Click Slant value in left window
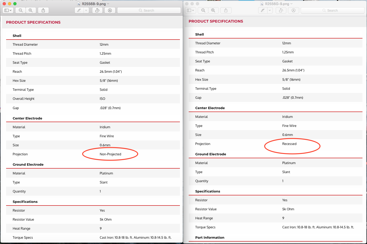Screen dimensions: 367x244 (x=104, y=182)
